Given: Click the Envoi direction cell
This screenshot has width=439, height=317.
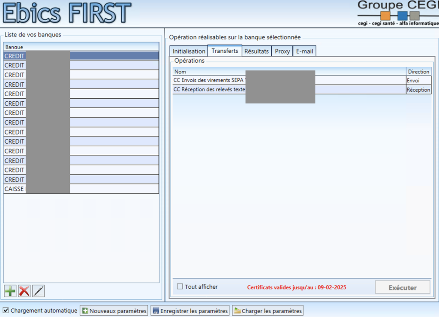Looking at the screenshot, I should pyautogui.click(x=418, y=80).
